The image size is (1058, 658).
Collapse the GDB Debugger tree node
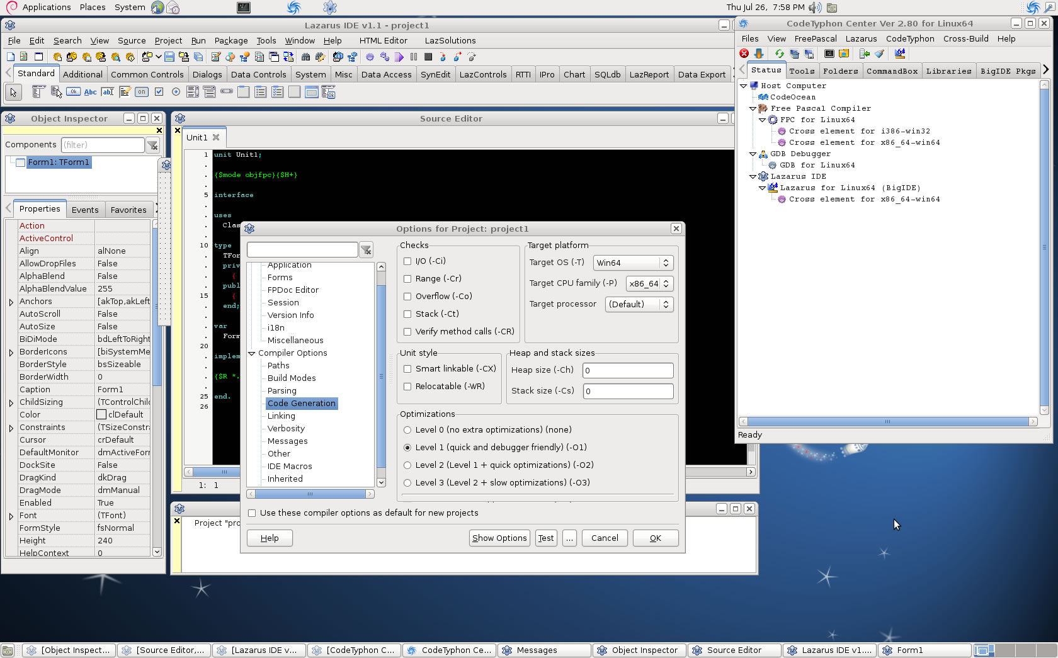tap(753, 154)
